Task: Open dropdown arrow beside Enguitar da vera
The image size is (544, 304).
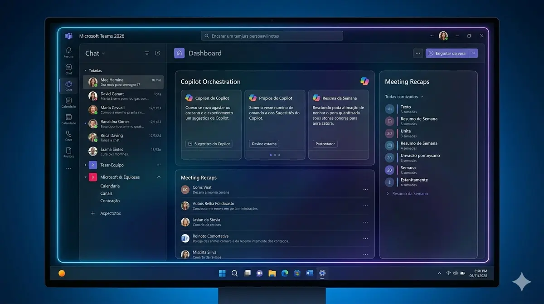Action: [x=474, y=53]
